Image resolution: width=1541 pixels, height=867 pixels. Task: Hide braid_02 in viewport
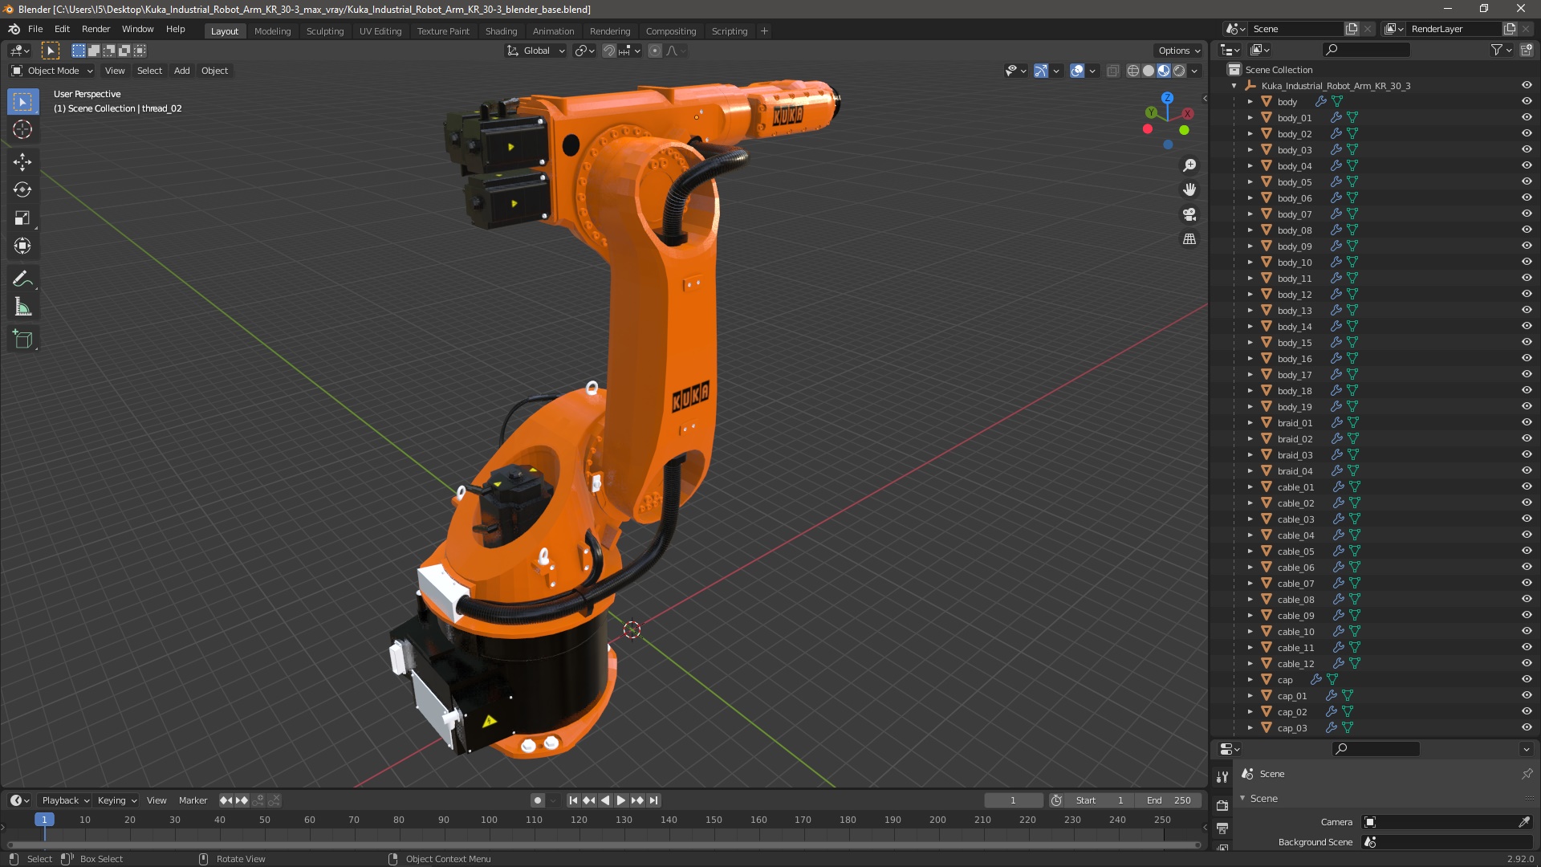[1527, 438]
